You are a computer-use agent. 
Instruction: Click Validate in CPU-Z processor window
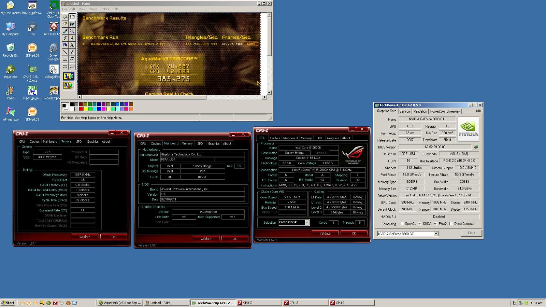point(325,233)
